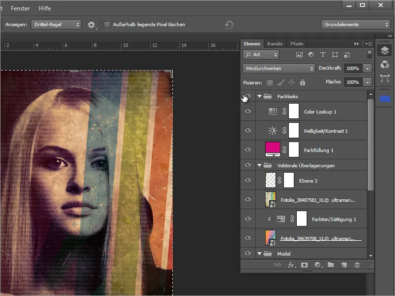Hide the Farbfüllung 1 layer
This screenshot has width=395, height=296.
tap(248, 149)
